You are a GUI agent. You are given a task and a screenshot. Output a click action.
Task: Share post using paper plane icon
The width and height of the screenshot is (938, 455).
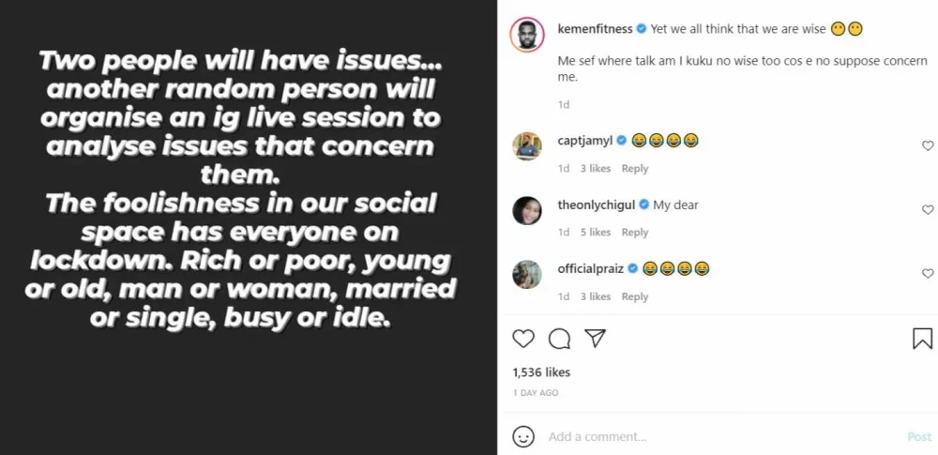tap(595, 338)
